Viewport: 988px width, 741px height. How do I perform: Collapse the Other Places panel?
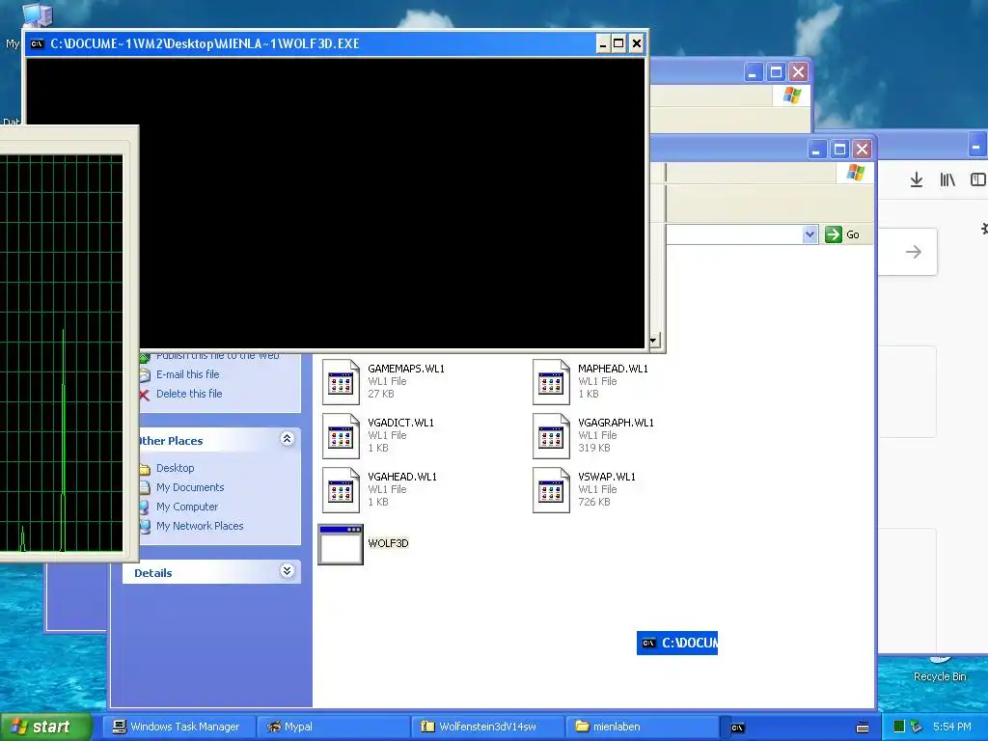click(287, 439)
